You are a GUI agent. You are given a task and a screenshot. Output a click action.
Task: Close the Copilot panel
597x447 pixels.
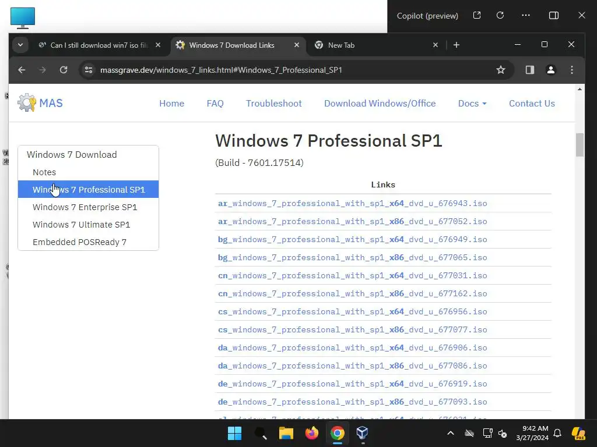point(581,15)
